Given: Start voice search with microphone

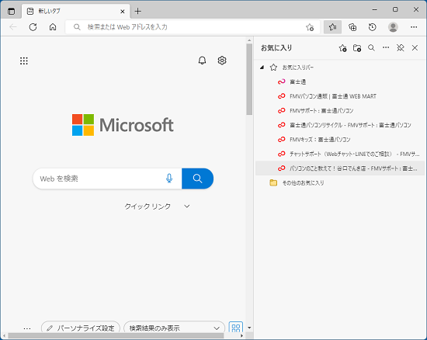Looking at the screenshot, I should pyautogui.click(x=169, y=179).
